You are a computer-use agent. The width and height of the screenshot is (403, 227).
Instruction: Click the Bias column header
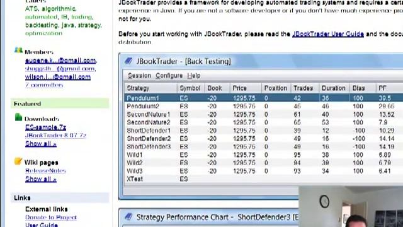tap(363, 88)
